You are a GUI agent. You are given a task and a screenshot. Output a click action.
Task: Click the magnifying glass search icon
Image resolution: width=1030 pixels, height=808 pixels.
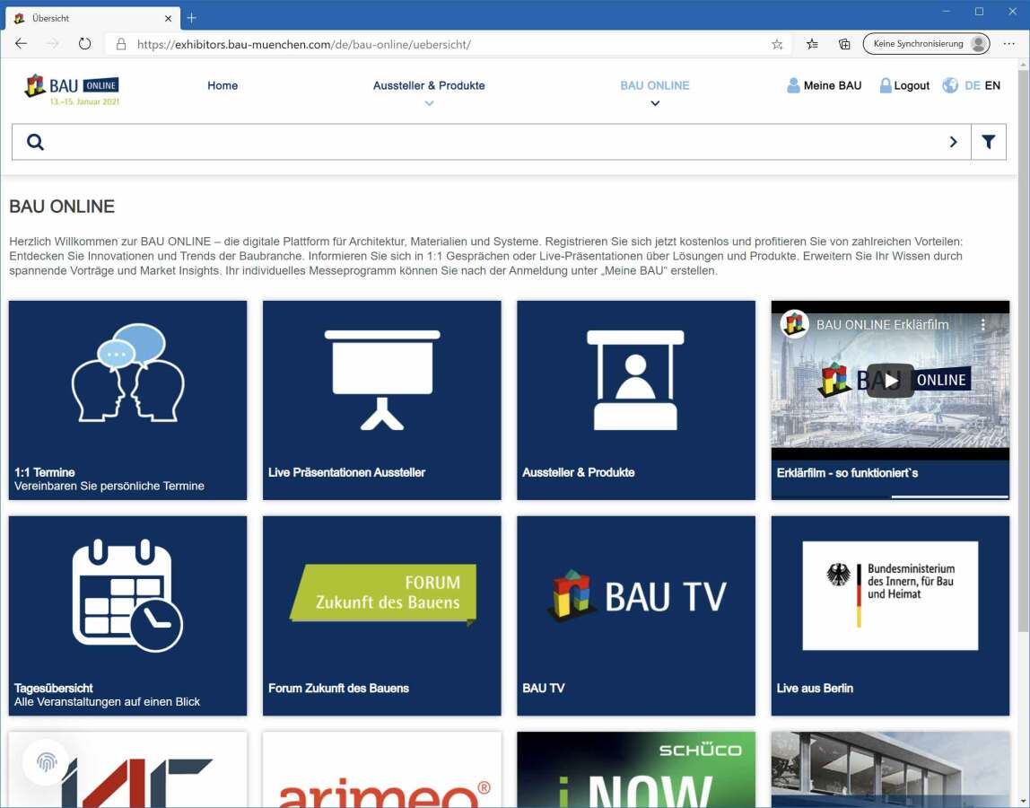click(x=36, y=142)
